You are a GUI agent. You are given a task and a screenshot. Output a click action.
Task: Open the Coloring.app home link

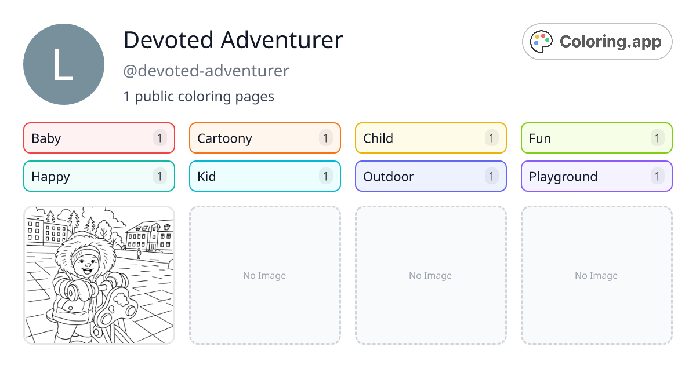[597, 41]
